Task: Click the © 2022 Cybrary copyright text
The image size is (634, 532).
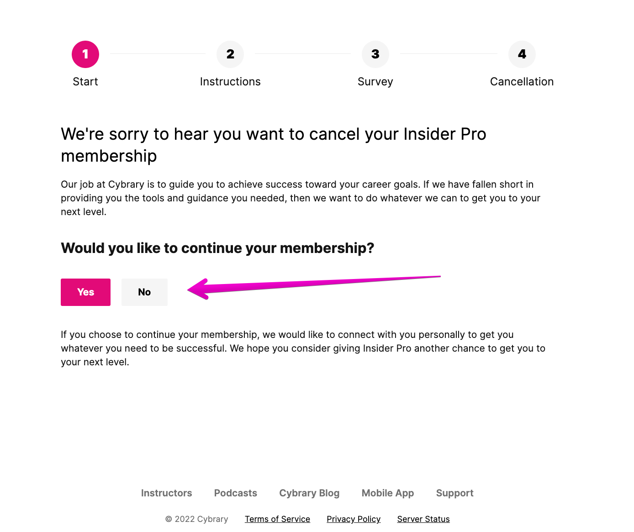Action: (x=197, y=519)
